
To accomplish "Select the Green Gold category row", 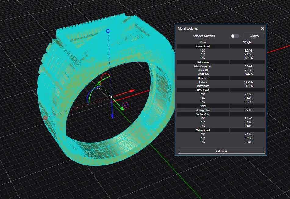I will click(203, 46).
